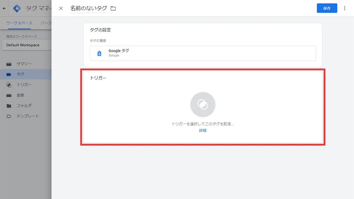Viewport: 354px width, 199px height.
Task: Switch to the バージョン tab
Action: pyautogui.click(x=46, y=23)
